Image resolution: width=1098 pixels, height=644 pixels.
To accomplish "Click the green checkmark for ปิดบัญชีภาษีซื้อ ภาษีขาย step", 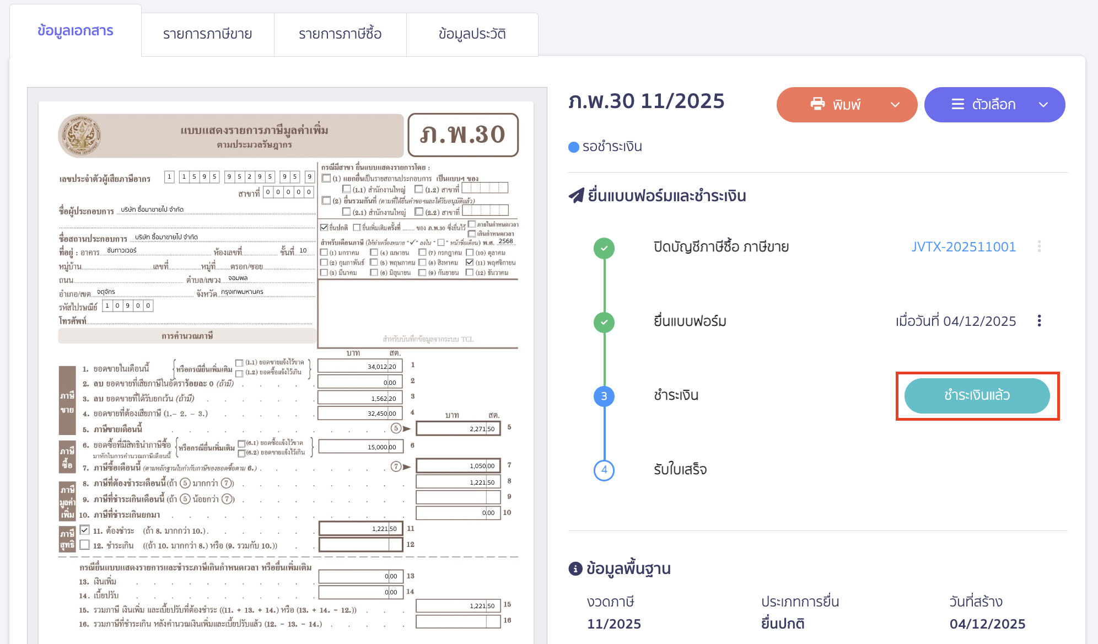I will pos(604,248).
